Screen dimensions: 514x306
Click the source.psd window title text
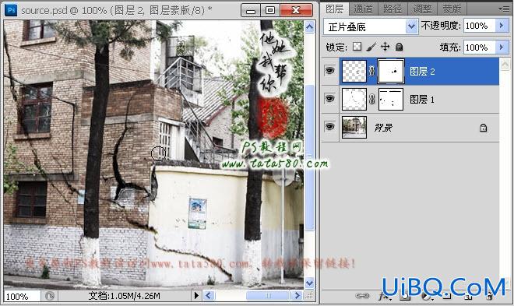(x=116, y=10)
